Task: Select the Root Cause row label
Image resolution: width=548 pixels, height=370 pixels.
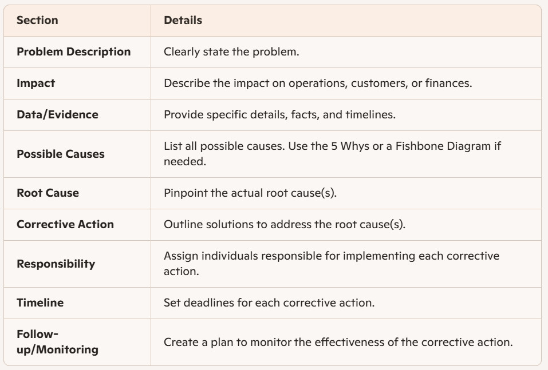Action: point(48,193)
